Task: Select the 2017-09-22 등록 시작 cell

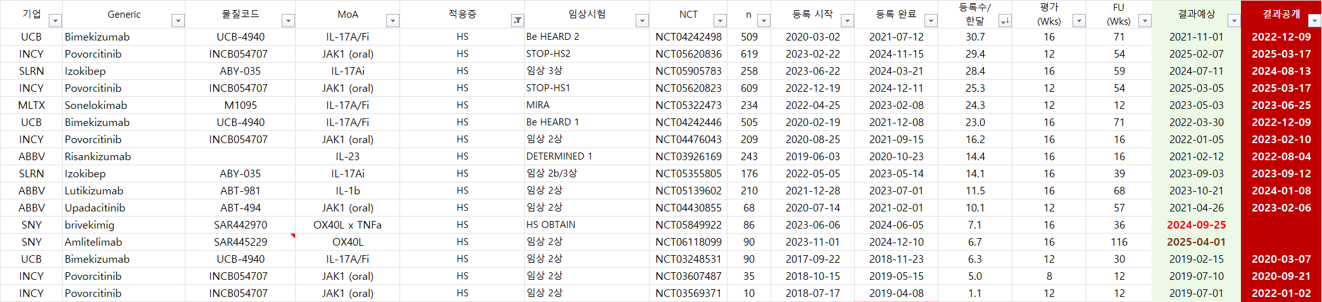Action: point(812,259)
